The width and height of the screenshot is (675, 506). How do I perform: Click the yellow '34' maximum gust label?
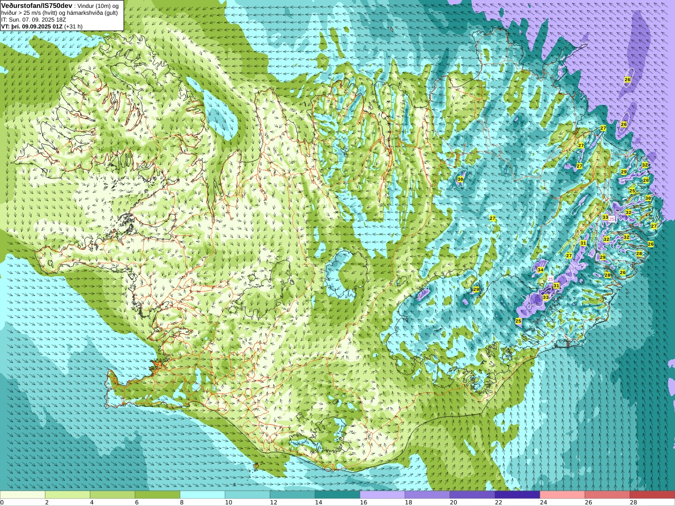tap(541, 270)
